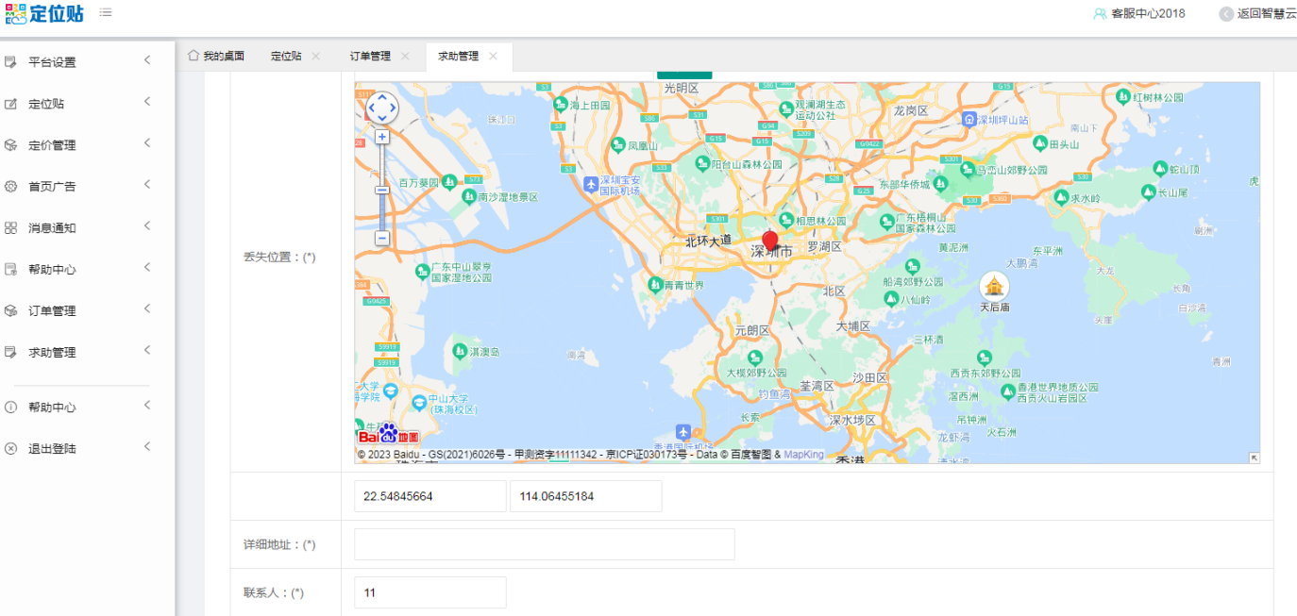The height and width of the screenshot is (616, 1297).
Task: Click the home icon on 我的桌面 tab
Action: pos(194,56)
